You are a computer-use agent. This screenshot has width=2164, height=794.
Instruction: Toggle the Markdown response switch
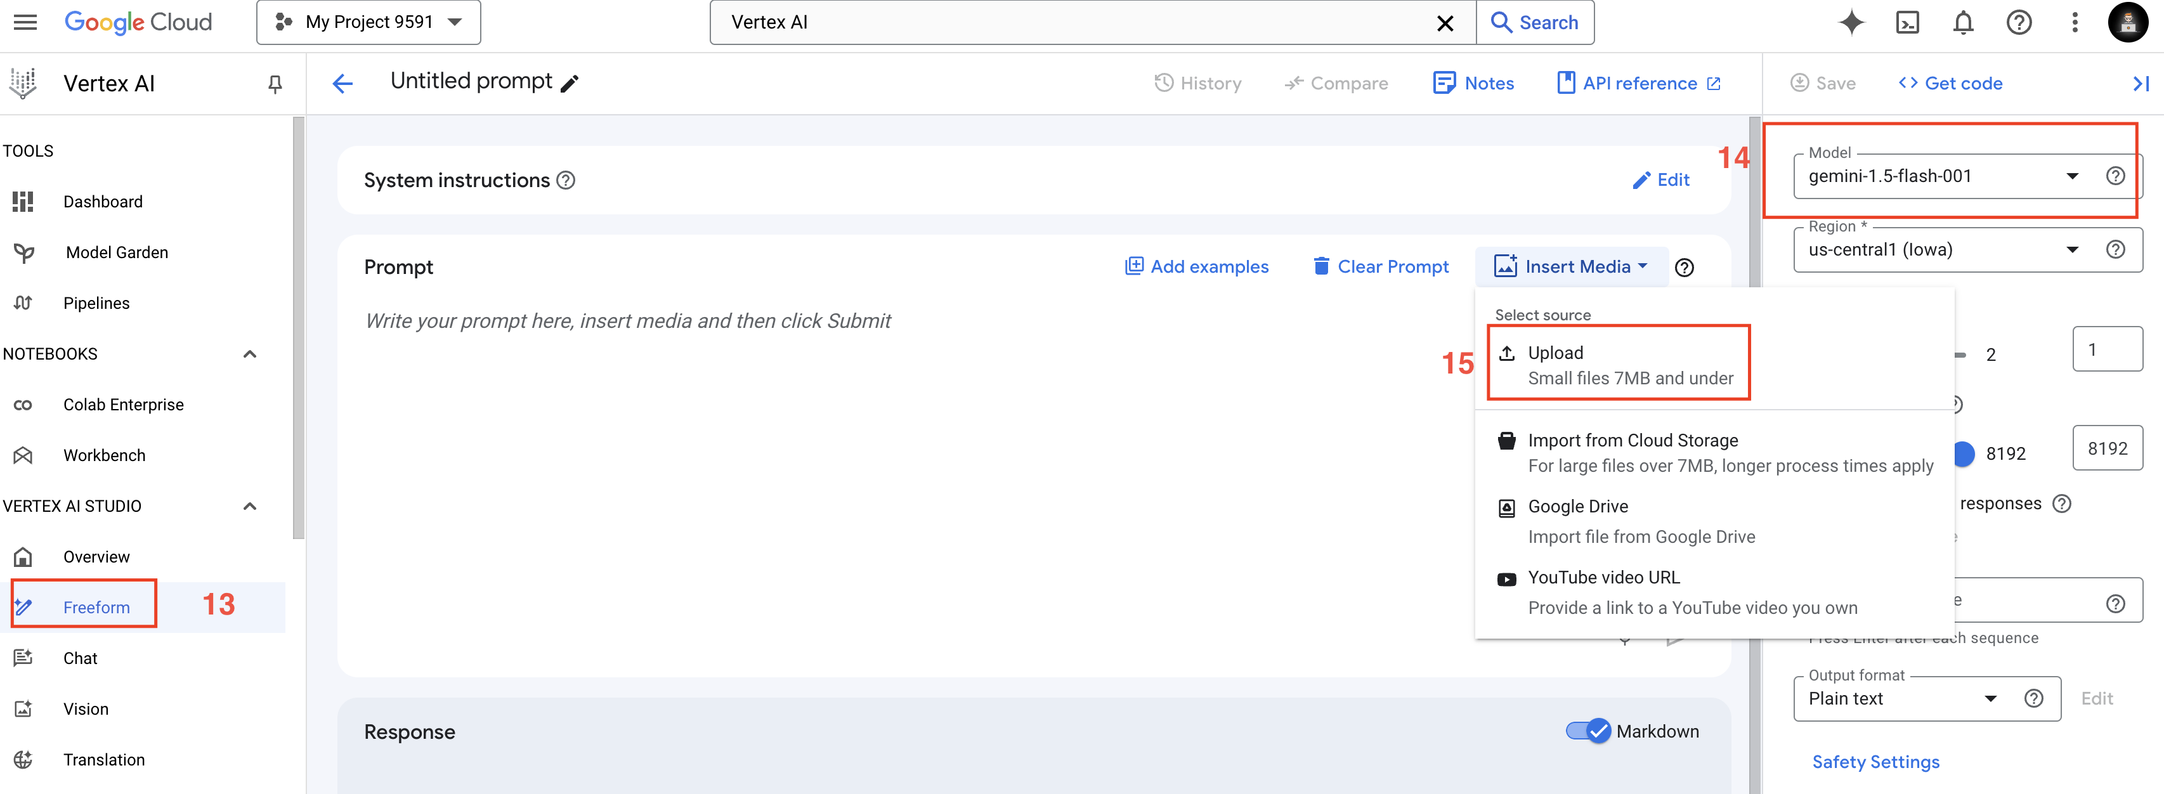(1587, 731)
